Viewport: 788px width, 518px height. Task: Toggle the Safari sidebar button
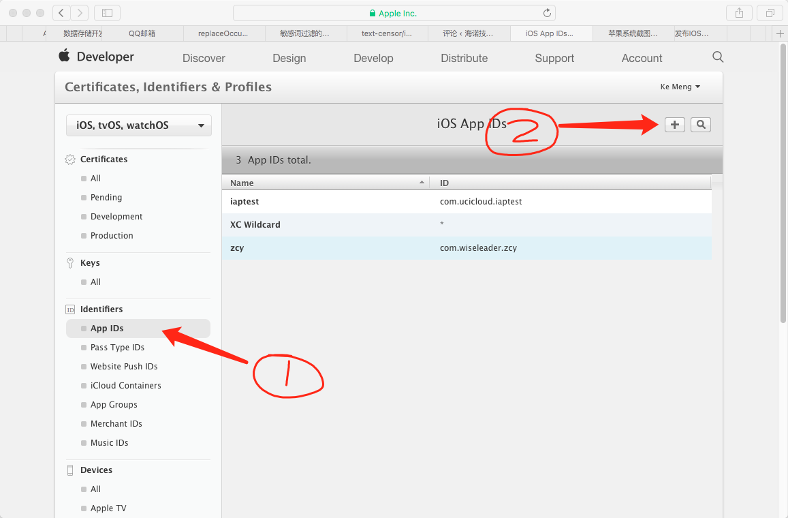pyautogui.click(x=107, y=13)
